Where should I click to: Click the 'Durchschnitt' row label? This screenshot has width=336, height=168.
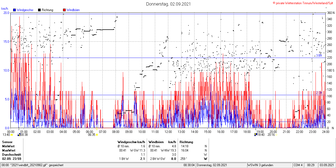11,155
